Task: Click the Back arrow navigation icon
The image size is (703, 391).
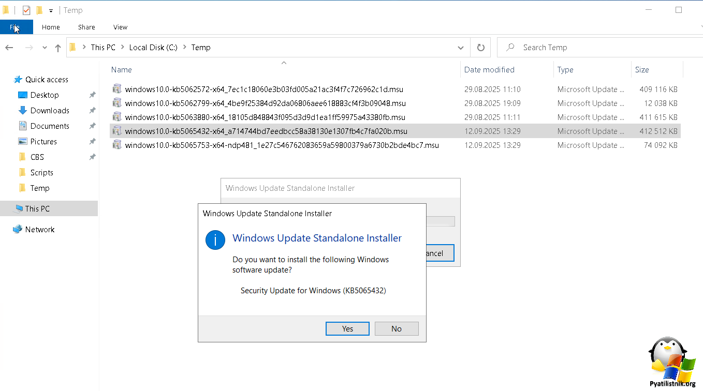Action: coord(9,48)
